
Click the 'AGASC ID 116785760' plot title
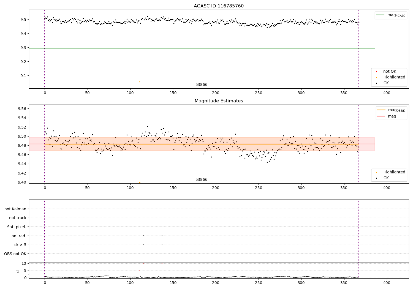click(219, 6)
